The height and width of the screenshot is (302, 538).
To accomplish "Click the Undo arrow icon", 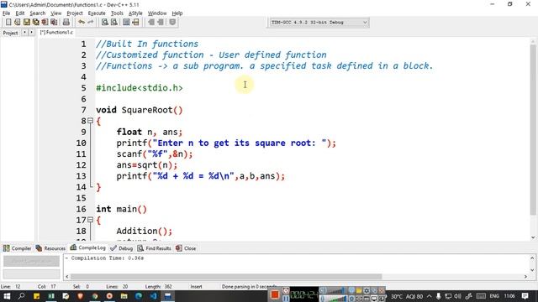I will click(82, 22).
